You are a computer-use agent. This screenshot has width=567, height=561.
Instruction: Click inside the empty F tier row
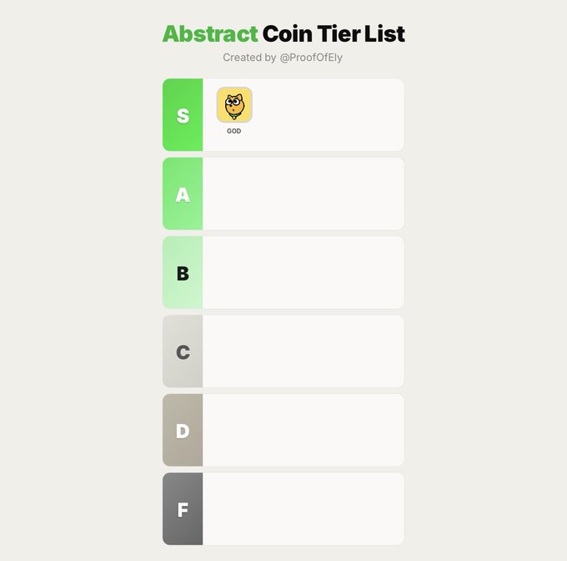coord(303,509)
